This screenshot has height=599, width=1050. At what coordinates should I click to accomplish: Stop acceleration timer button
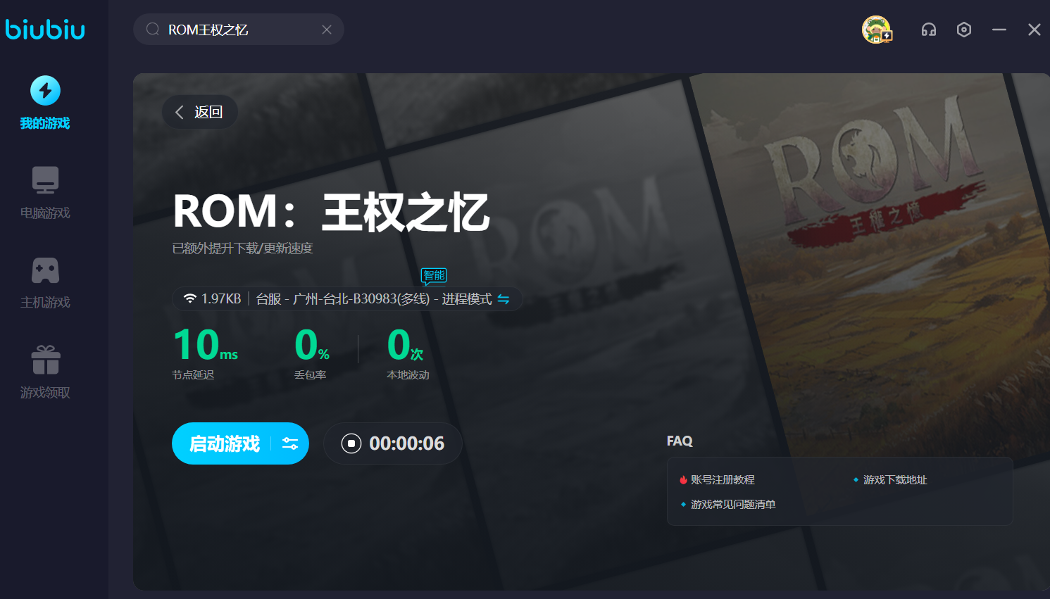click(x=351, y=443)
